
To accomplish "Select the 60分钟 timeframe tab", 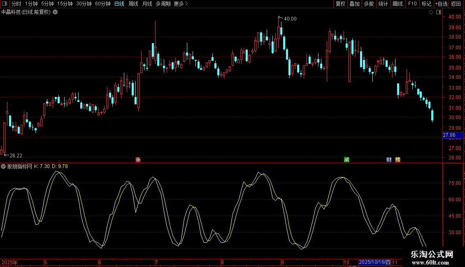I will pos(102,4).
